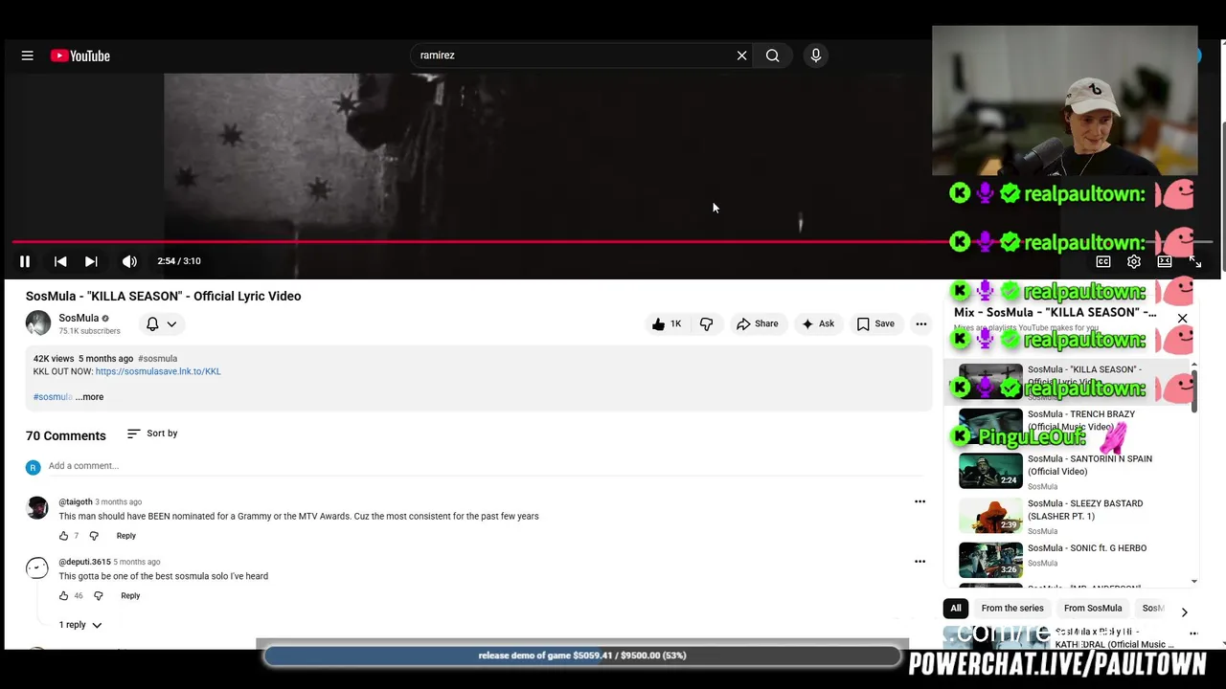The image size is (1226, 689).
Task: Click the release demo donation goal bar
Action: (x=582, y=656)
